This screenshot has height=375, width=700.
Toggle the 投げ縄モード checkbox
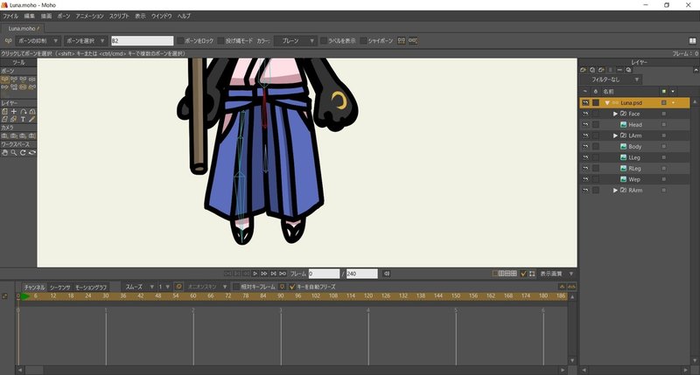pos(220,40)
